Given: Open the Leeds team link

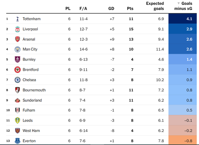Looking at the screenshot, I should [x=28, y=120].
